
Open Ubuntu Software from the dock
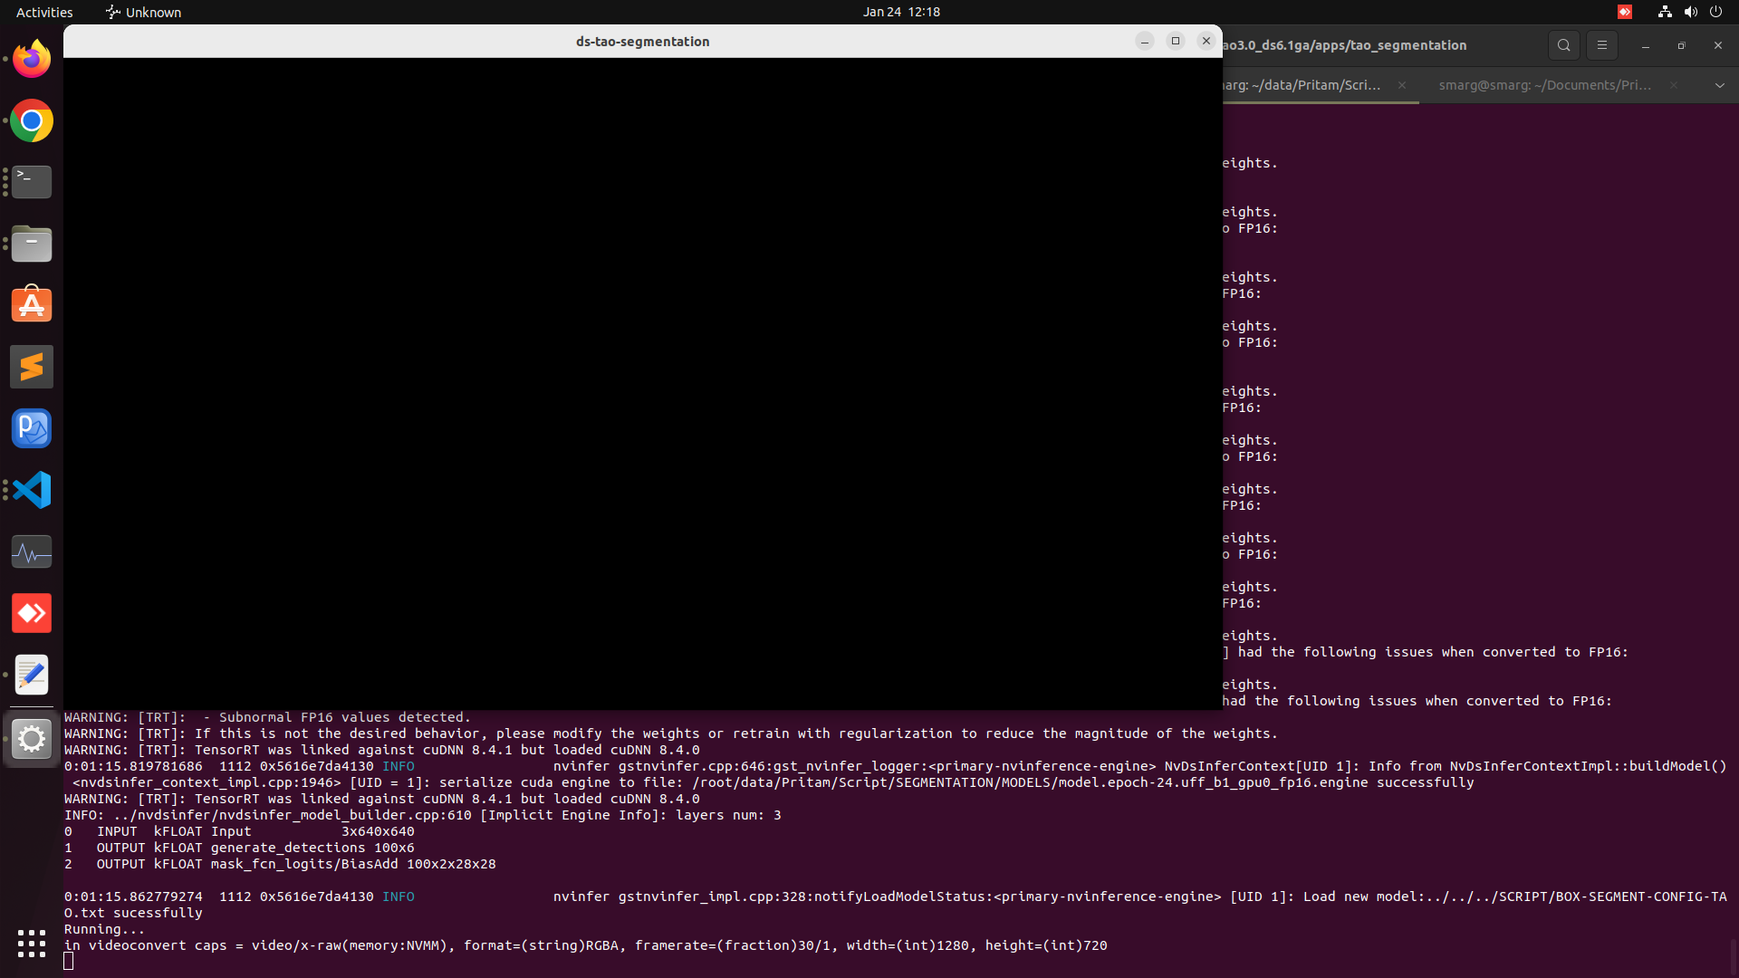click(x=31, y=304)
